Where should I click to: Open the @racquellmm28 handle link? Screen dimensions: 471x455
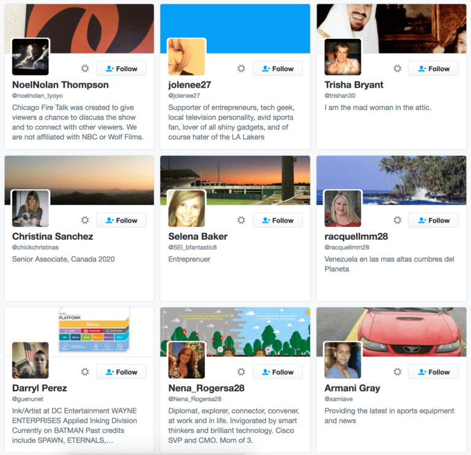click(x=347, y=247)
